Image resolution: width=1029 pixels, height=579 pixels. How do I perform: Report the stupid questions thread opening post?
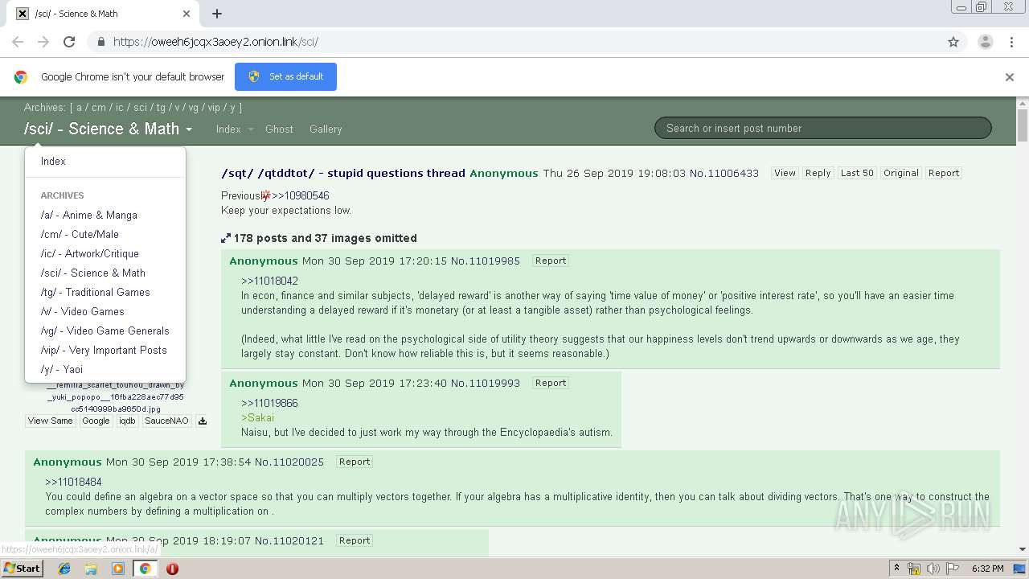(x=944, y=173)
